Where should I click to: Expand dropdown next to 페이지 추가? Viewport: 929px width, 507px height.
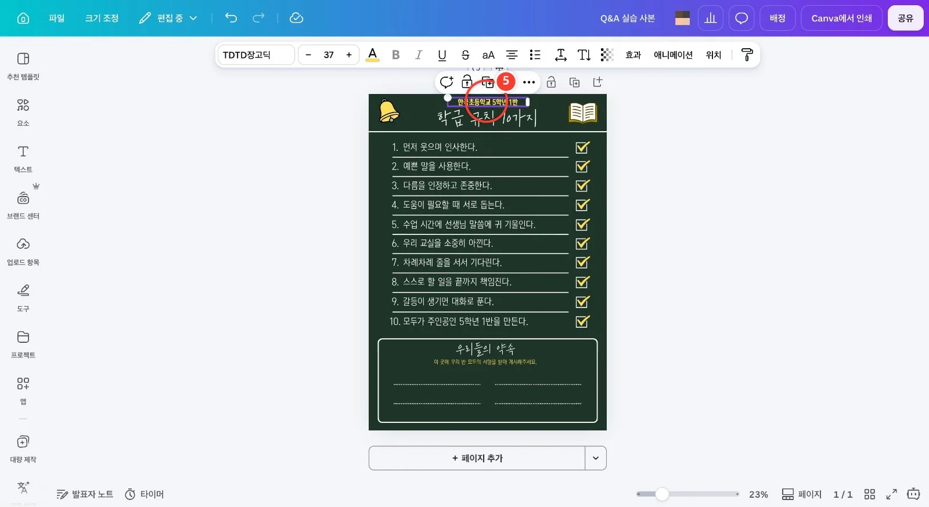point(596,458)
